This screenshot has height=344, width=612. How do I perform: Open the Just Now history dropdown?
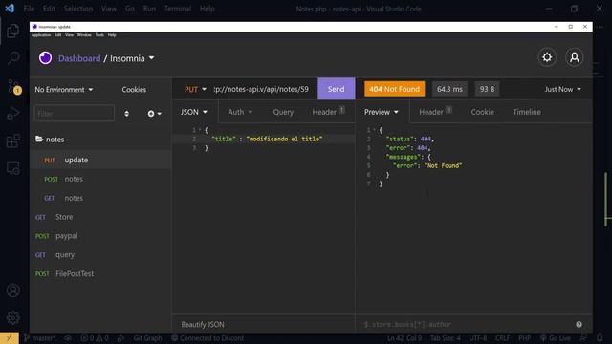point(563,89)
